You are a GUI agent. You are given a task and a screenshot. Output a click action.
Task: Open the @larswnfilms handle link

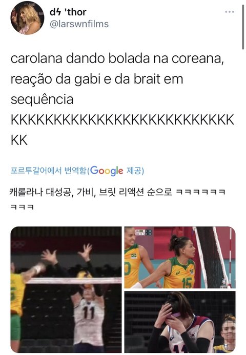coord(79,24)
